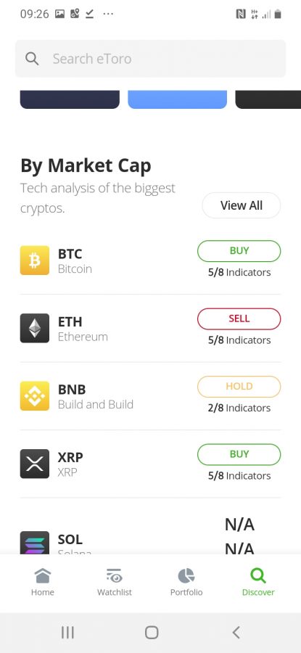
Task: Tap the Android back navigation arrow
Action: [x=236, y=633]
